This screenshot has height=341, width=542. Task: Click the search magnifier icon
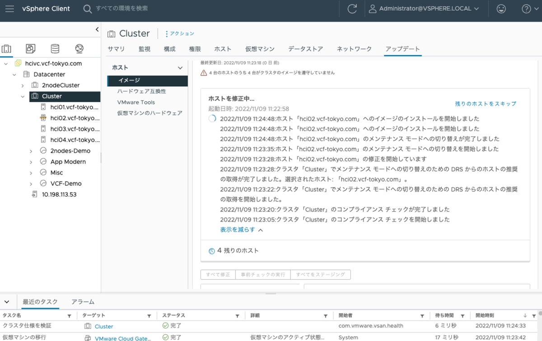(x=88, y=9)
